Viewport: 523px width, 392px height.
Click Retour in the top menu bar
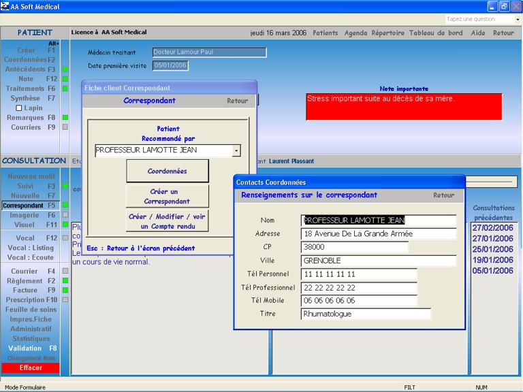pos(504,33)
